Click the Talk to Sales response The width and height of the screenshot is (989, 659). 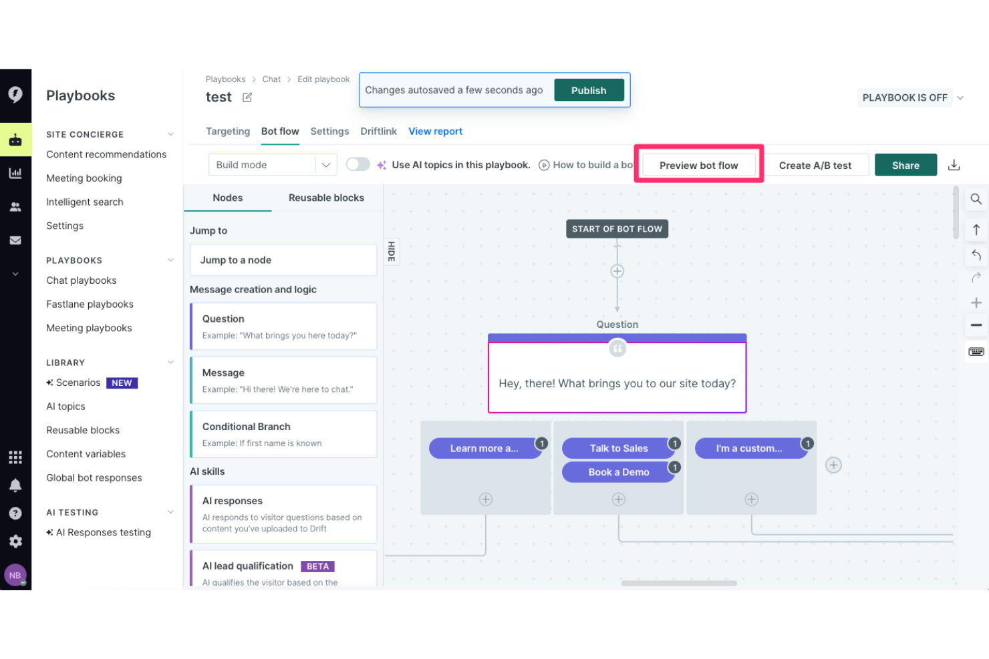pos(619,449)
